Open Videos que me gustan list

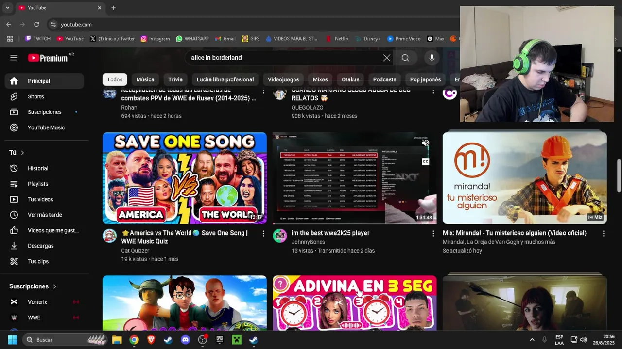click(44, 230)
